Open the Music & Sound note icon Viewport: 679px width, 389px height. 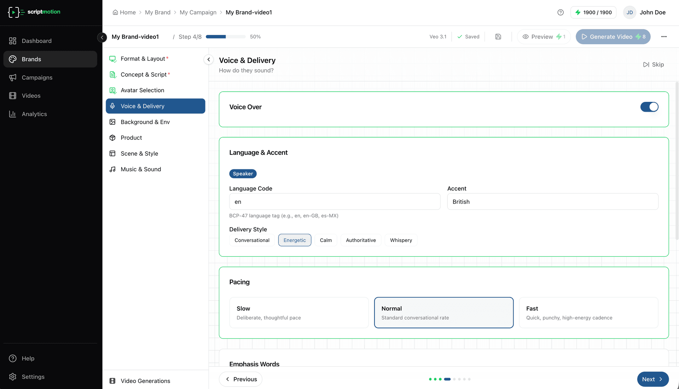(x=113, y=169)
